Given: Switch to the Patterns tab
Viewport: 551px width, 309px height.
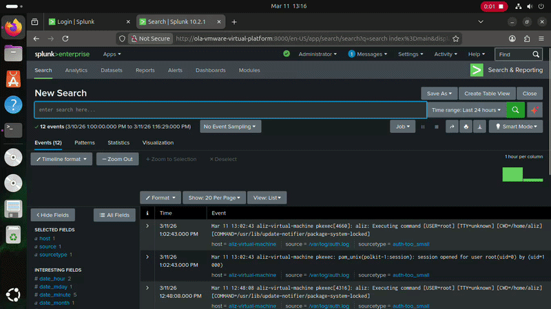Looking at the screenshot, I should pyautogui.click(x=85, y=142).
